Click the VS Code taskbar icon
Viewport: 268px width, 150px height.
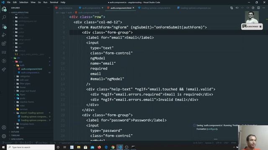[120, 147]
